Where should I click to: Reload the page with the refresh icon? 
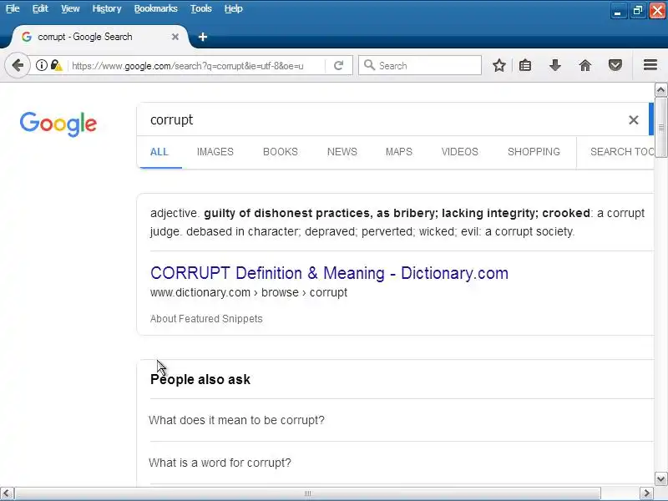click(x=339, y=65)
